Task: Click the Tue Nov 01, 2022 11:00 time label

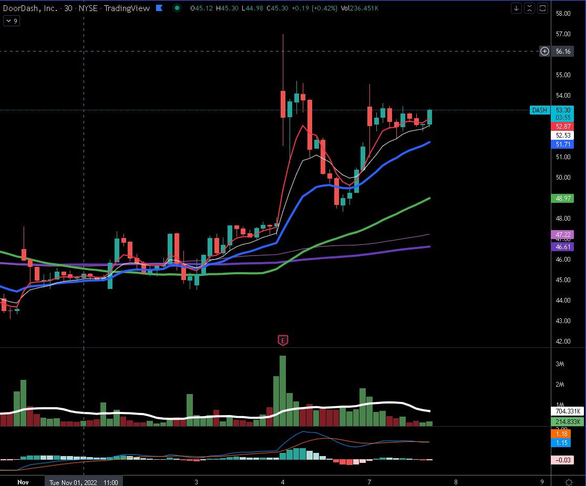Action: (x=84, y=482)
